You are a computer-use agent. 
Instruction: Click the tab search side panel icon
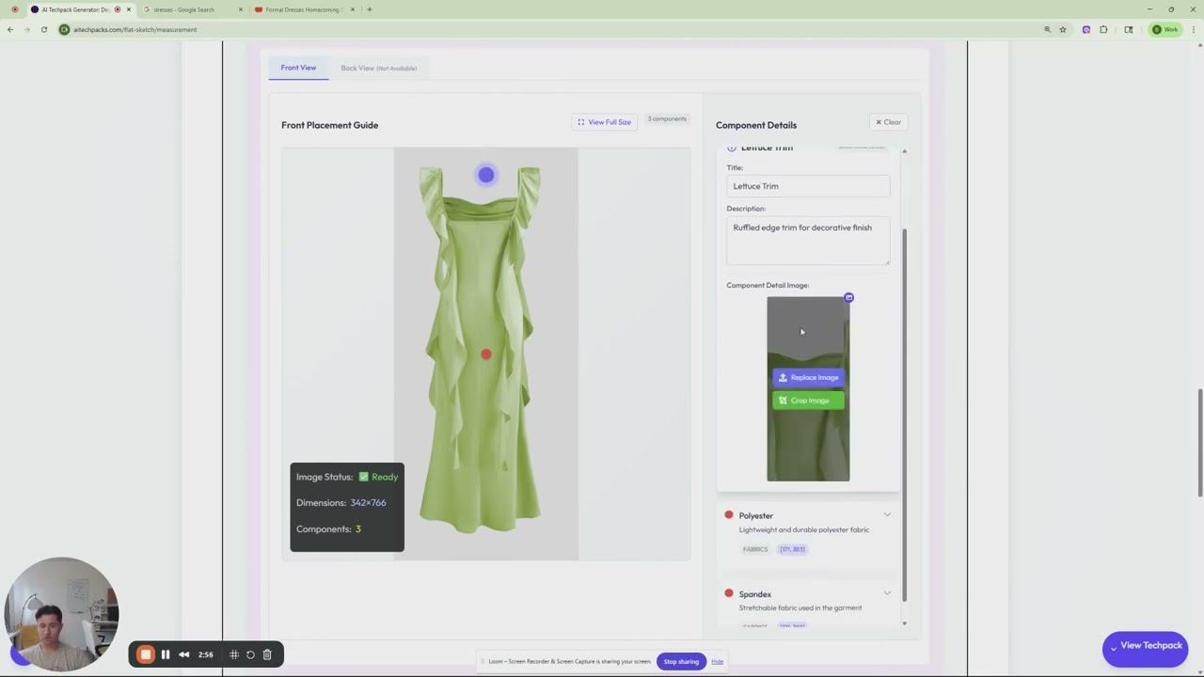pos(1129,29)
